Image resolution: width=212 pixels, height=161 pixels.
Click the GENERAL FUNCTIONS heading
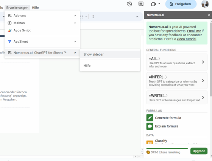tap(161, 50)
